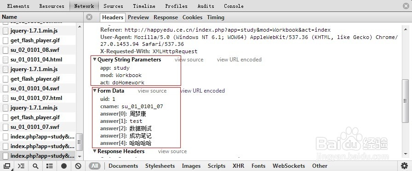Click the request list scrollbar thumb
Screen dimensions: 412x171
(80, 142)
